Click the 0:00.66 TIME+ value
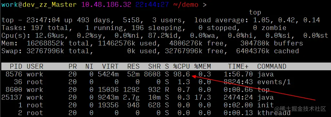This screenshot has height=117, width=331. (238, 90)
